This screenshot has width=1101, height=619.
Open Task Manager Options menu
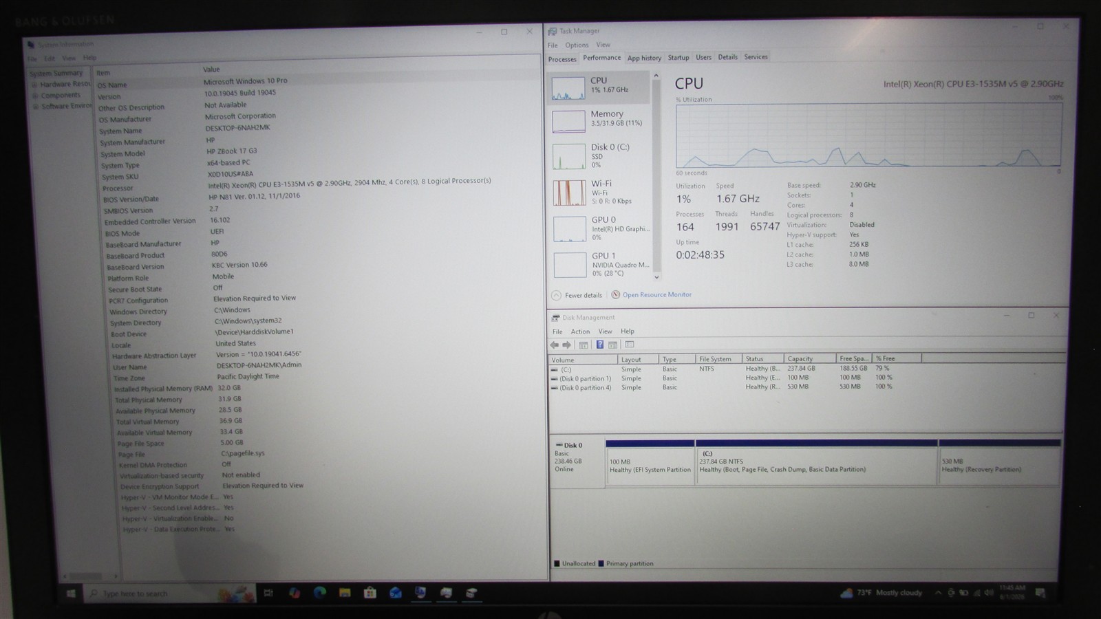pyautogui.click(x=577, y=45)
